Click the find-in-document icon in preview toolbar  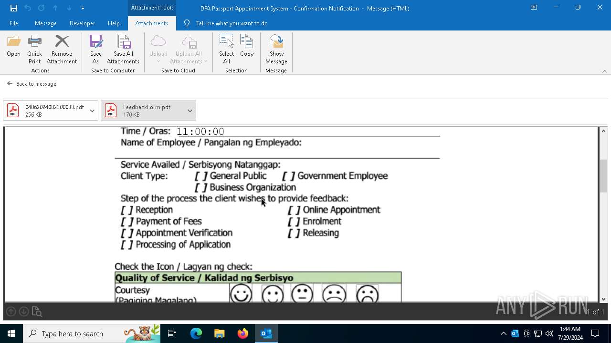coord(37,312)
